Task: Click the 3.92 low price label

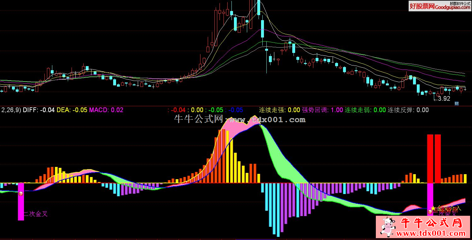Action: point(444,99)
